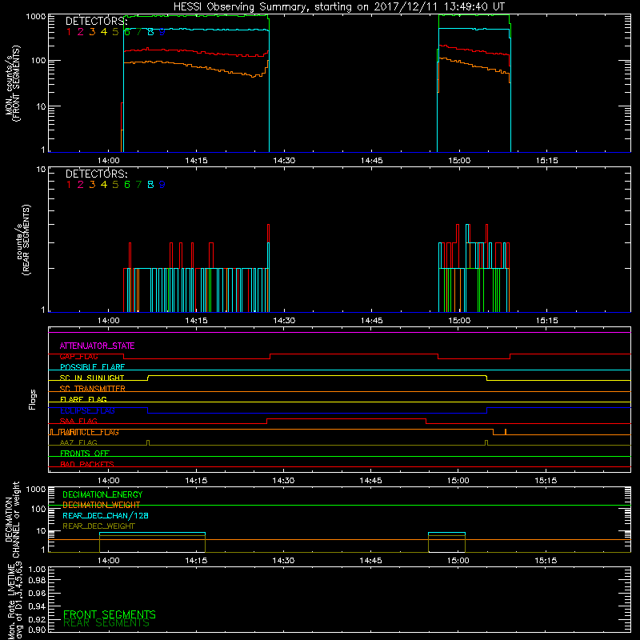Image resolution: width=640 pixels, height=640 pixels.
Task: Select the SAA_FLAG raised step segment
Action: pos(346,419)
